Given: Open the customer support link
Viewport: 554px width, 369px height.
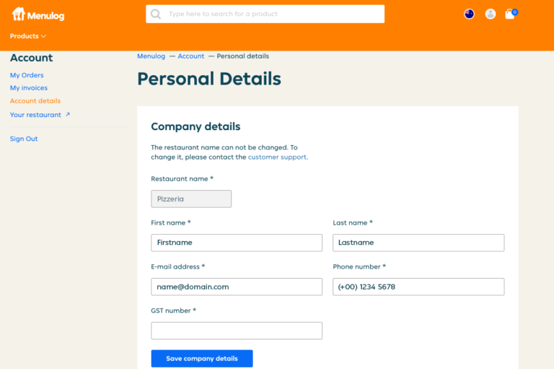Looking at the screenshot, I should click(278, 157).
